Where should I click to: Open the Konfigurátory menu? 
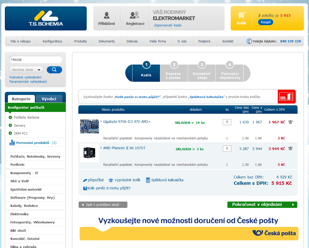point(52,41)
